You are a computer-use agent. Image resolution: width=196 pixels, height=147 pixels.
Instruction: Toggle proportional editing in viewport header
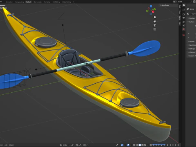(85, 145)
